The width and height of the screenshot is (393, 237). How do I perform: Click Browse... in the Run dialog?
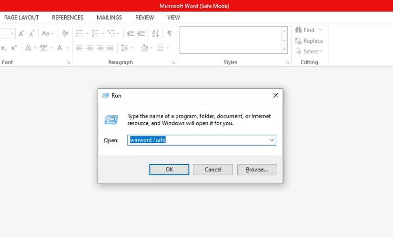[257, 169]
